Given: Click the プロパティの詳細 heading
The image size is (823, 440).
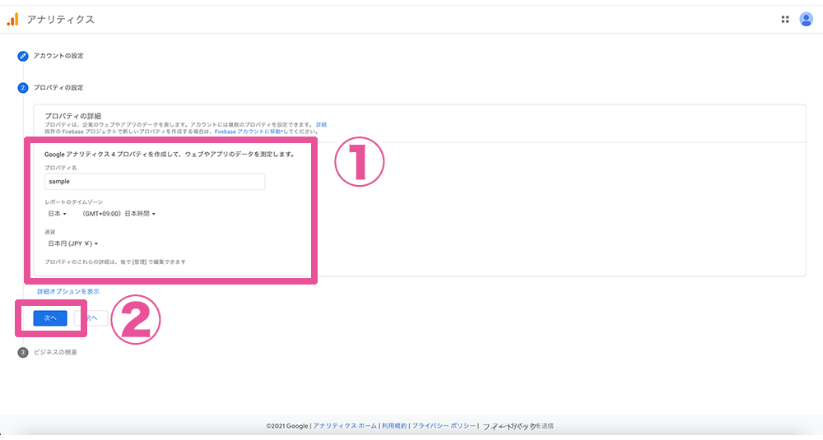Looking at the screenshot, I should 73,116.
